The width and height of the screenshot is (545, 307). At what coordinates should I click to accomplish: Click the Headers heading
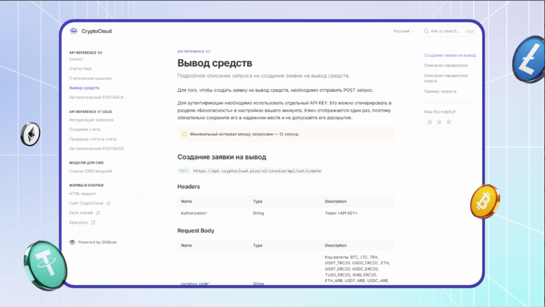pos(188,187)
